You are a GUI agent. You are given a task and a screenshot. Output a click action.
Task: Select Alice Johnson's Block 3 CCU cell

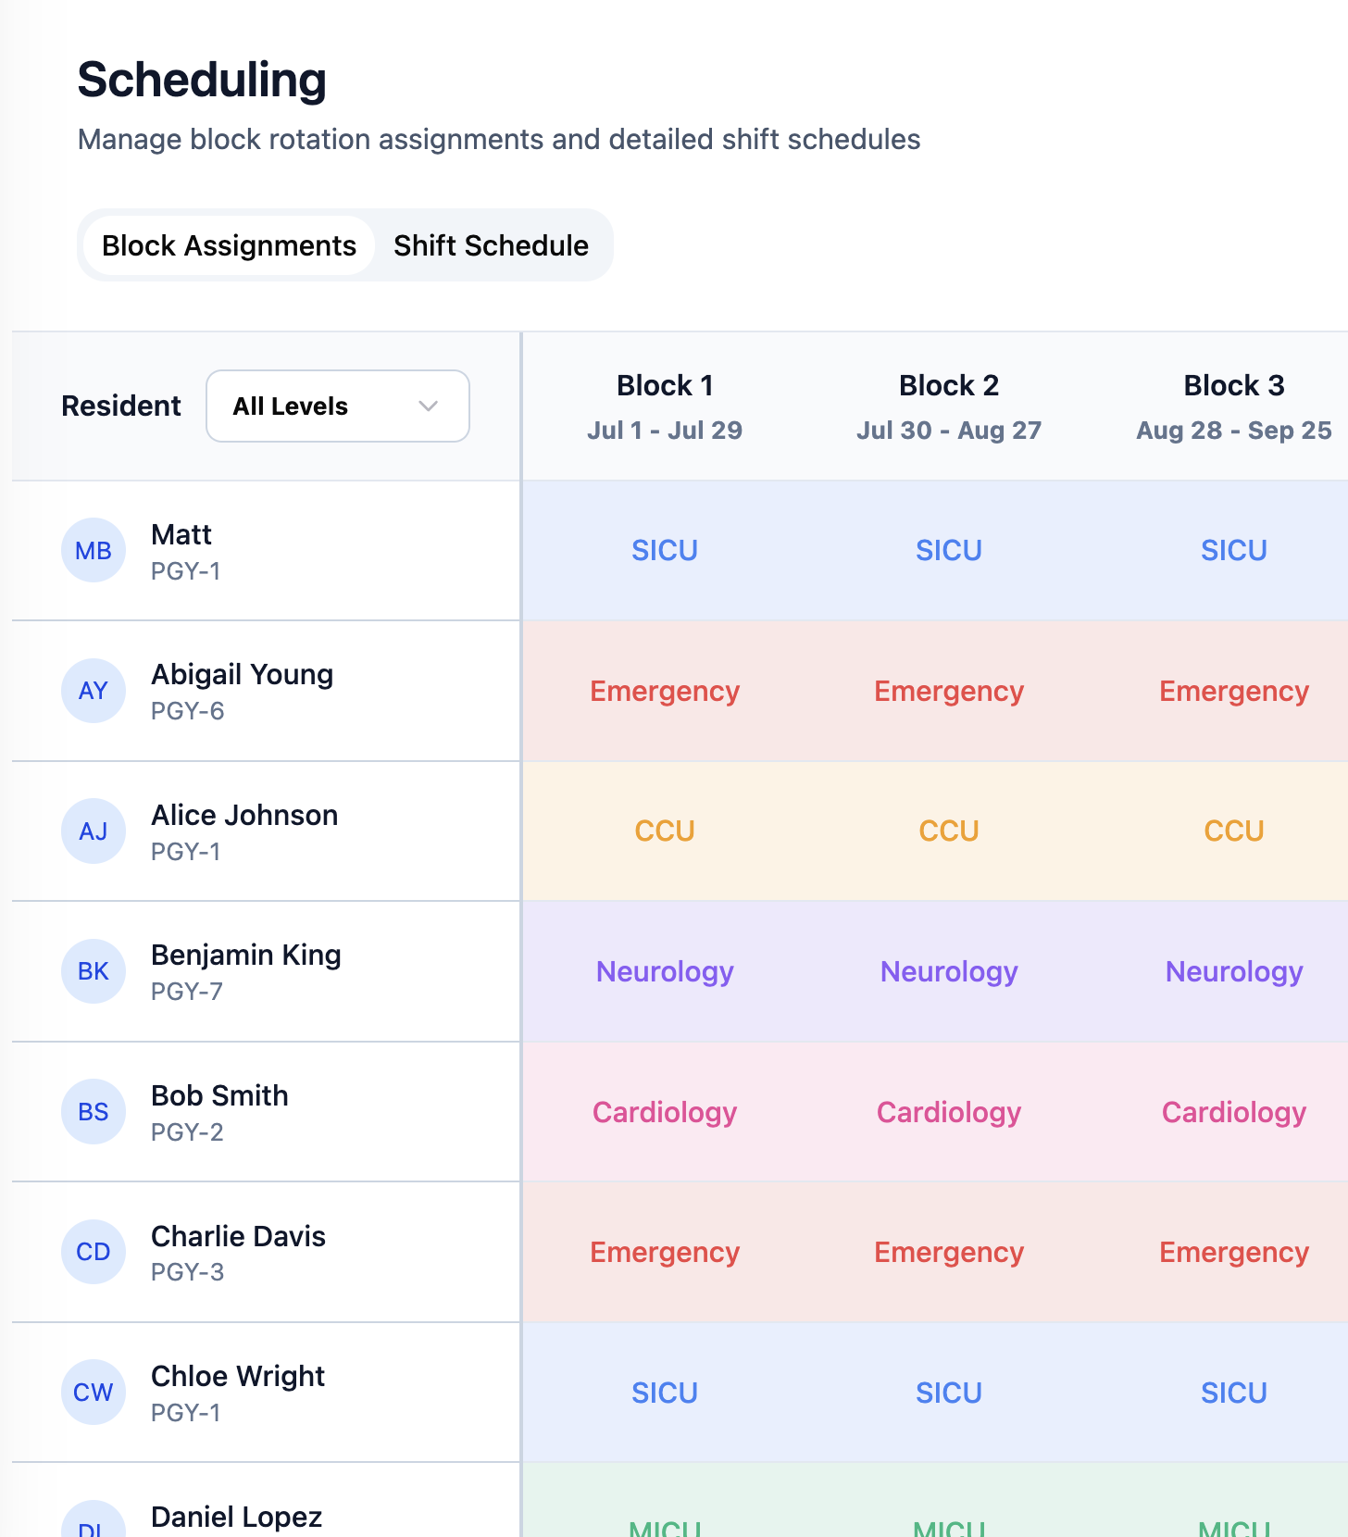pos(1233,831)
